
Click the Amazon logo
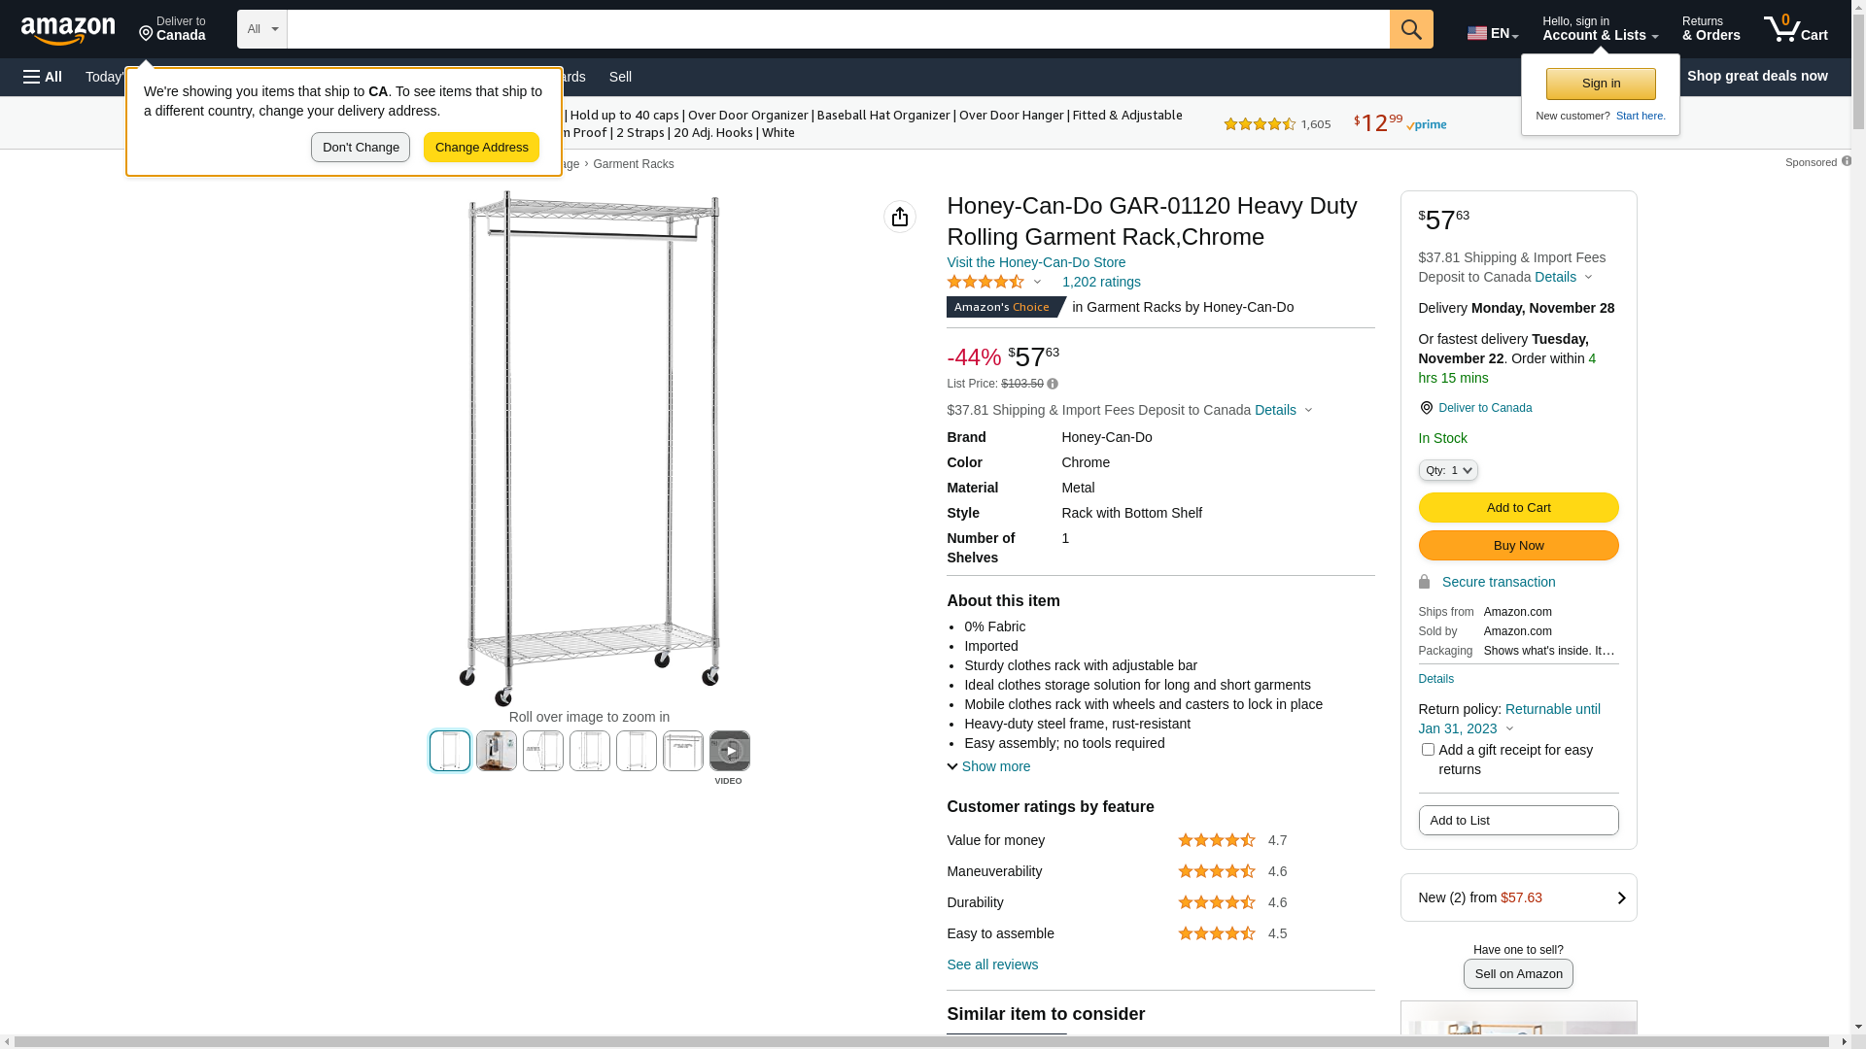tap(68, 31)
